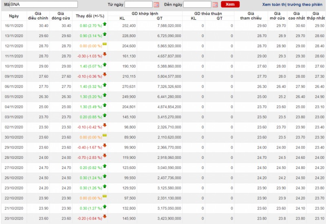This screenshot has height=224, width=326.
Task: Focus the 'Từ ngày' date input
Action: point(138,4)
